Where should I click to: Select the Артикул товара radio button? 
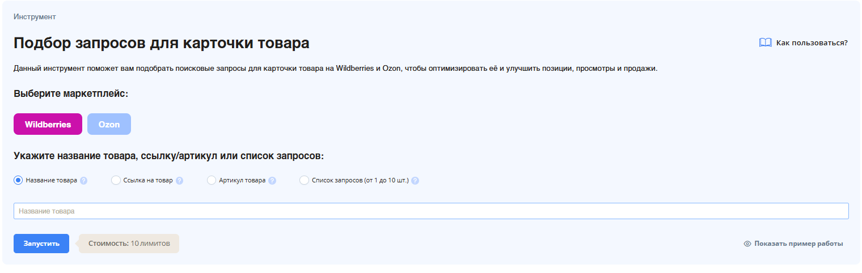click(212, 180)
